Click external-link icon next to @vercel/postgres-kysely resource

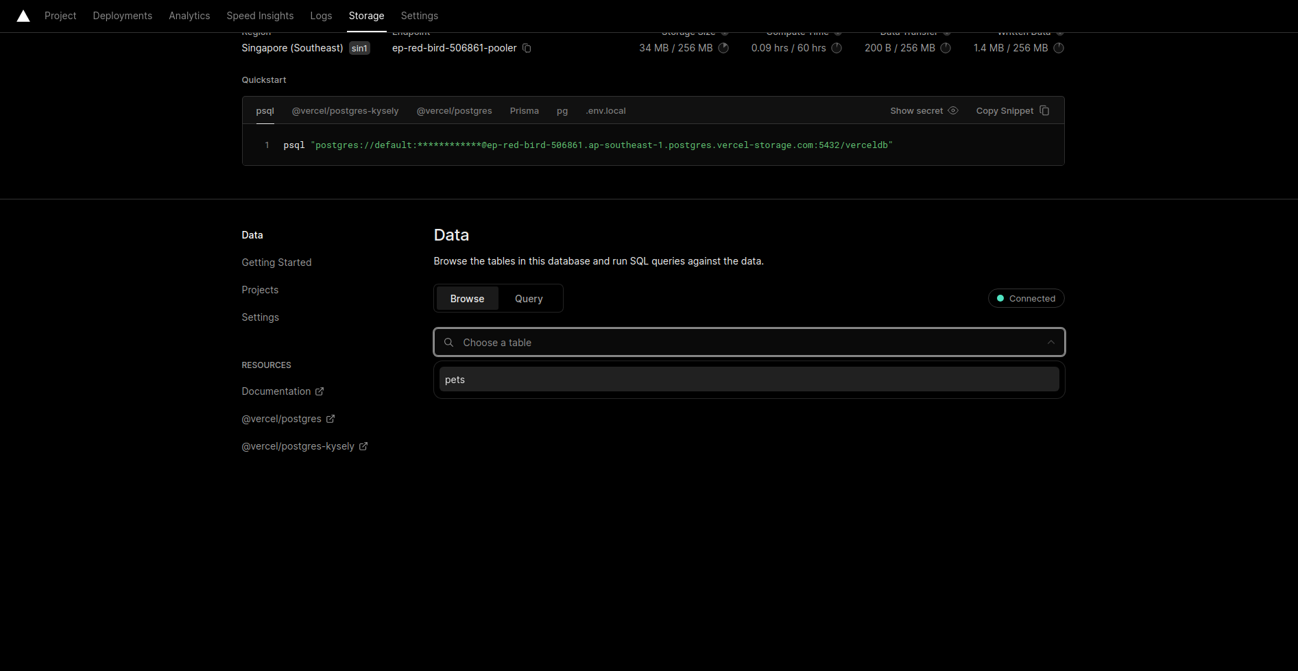pos(363,446)
